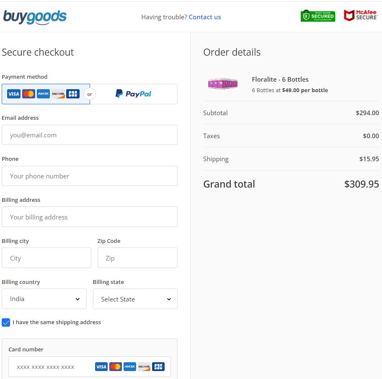Open the Contact us link

point(205,17)
